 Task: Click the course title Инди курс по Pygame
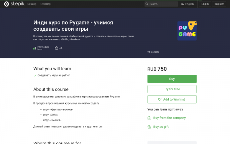click(x=73, y=26)
